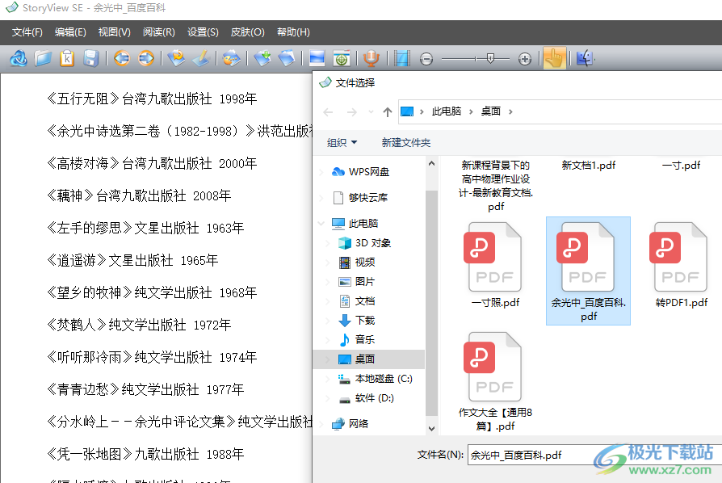722x483 pixels.
Task: Go back with the orange left arrow
Action: 122,58
